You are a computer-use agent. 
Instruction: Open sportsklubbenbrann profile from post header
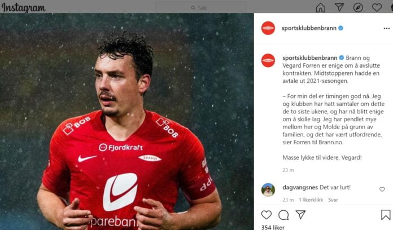[x=309, y=28]
